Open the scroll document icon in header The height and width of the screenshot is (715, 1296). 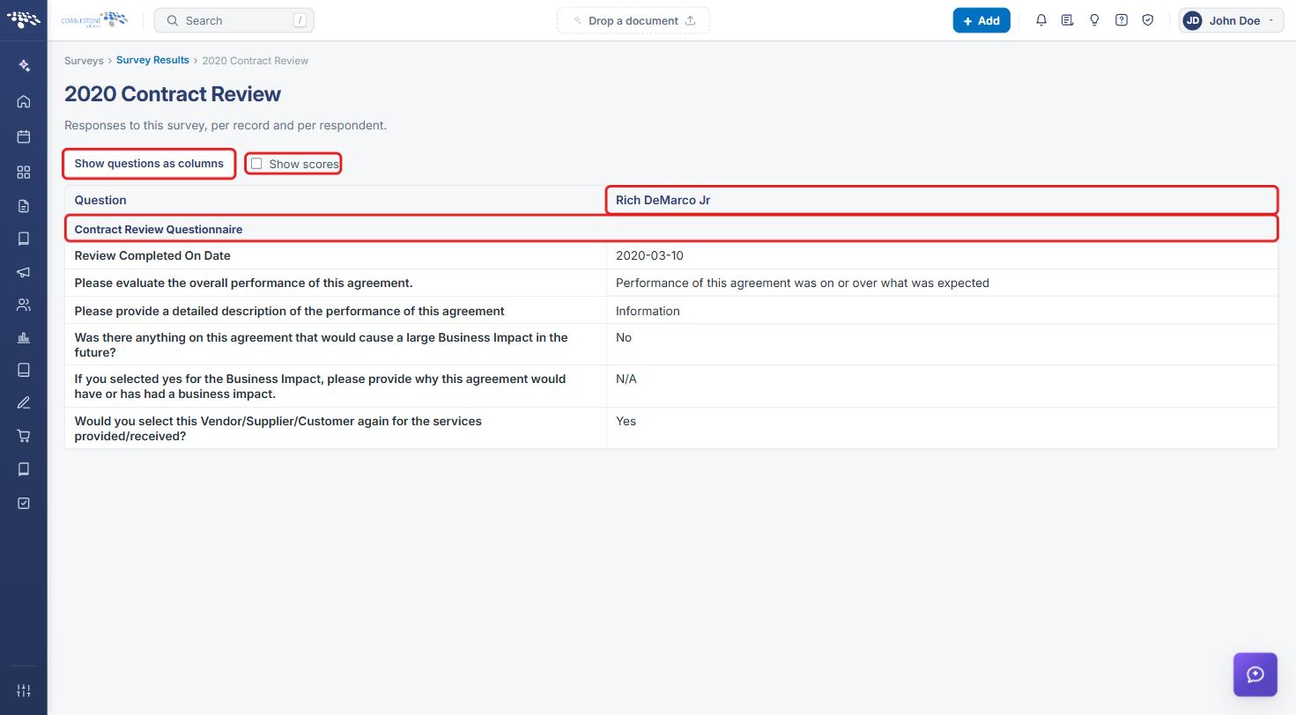coord(1068,20)
